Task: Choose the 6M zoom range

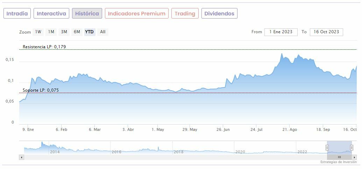Action: 77,32
